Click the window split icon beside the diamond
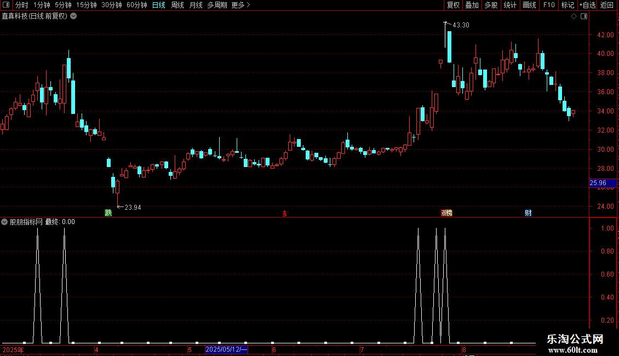 (x=584, y=16)
